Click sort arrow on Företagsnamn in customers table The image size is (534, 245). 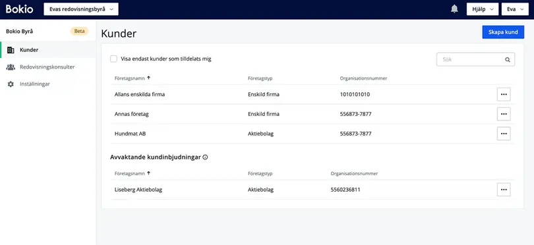click(148, 78)
